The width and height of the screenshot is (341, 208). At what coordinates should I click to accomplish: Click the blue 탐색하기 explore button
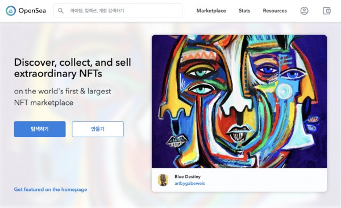tap(40, 129)
